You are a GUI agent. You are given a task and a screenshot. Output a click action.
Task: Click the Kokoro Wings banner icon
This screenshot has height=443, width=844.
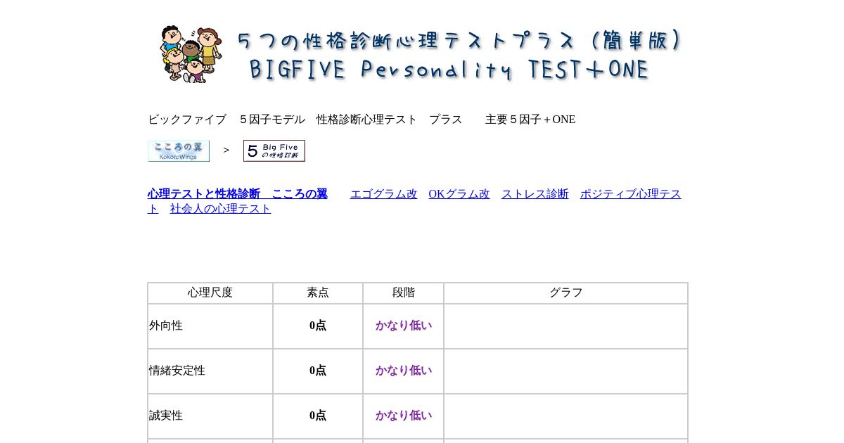click(179, 150)
